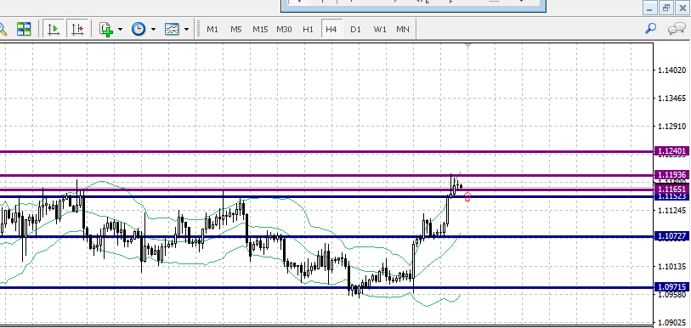Toggle chart Auto Scroll
This screenshot has width=691, height=328.
[x=54, y=29]
